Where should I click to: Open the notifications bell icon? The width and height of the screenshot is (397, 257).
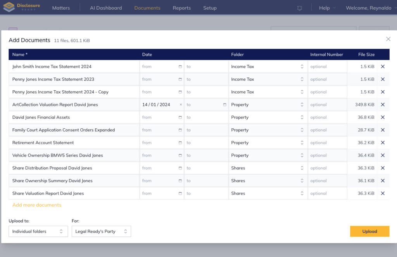point(300,8)
